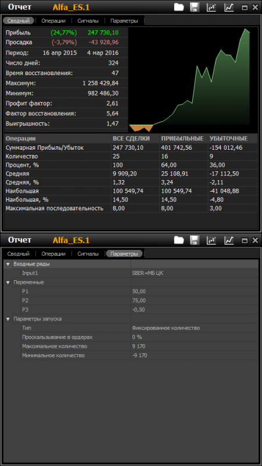Click the Проскальзывание в ордерах label

(58, 337)
